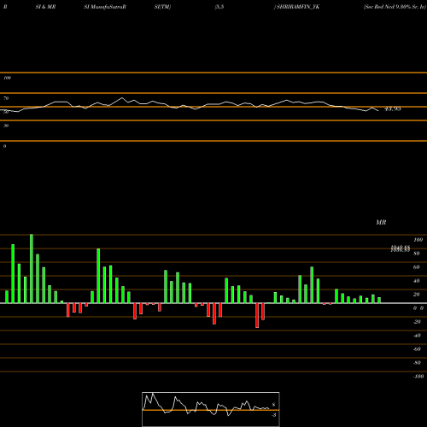Click the 'MR' panel title
The image size is (427, 427).
[381, 222]
